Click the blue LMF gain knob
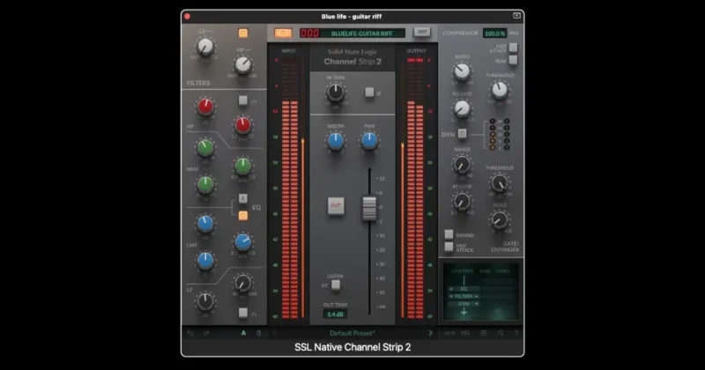 (x=205, y=223)
